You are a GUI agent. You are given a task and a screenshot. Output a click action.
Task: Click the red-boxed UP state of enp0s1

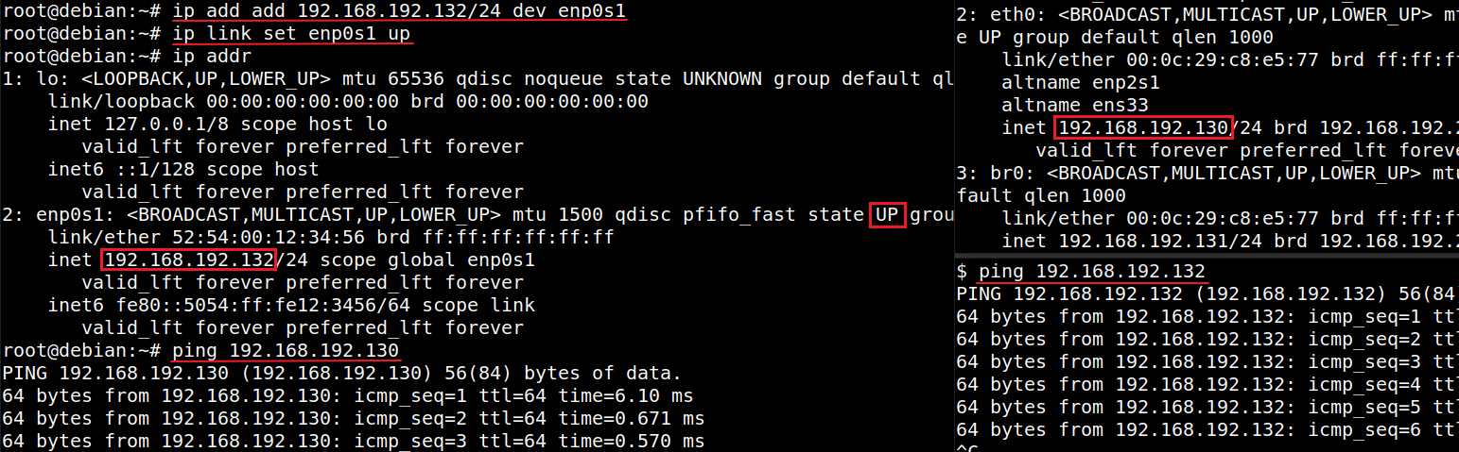click(887, 215)
